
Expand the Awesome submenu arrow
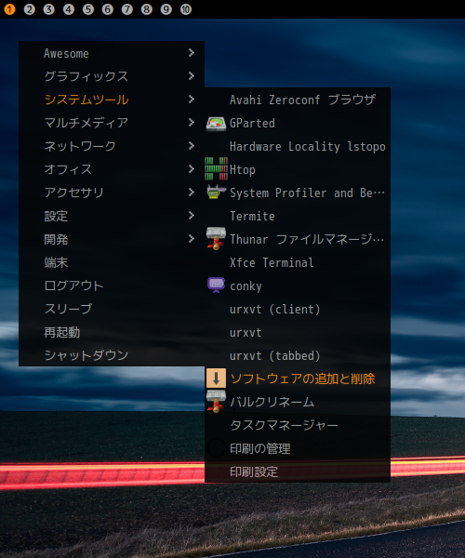point(192,53)
